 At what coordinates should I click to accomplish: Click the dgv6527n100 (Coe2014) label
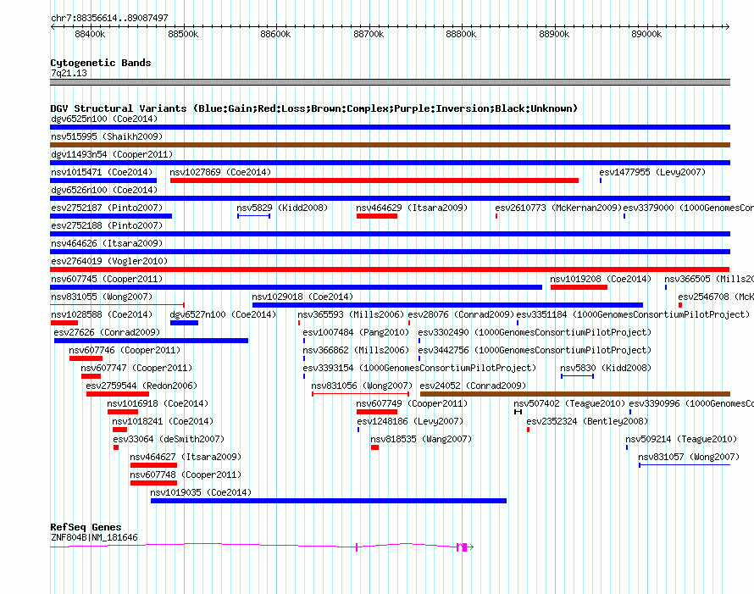(223, 314)
